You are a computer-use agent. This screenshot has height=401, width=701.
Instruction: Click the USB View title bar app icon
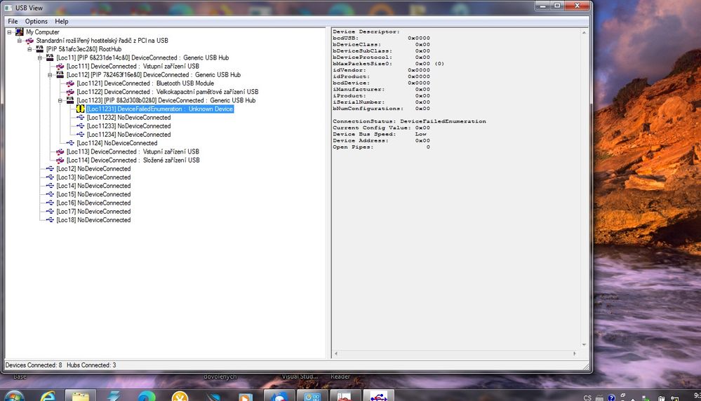tap(8, 8)
